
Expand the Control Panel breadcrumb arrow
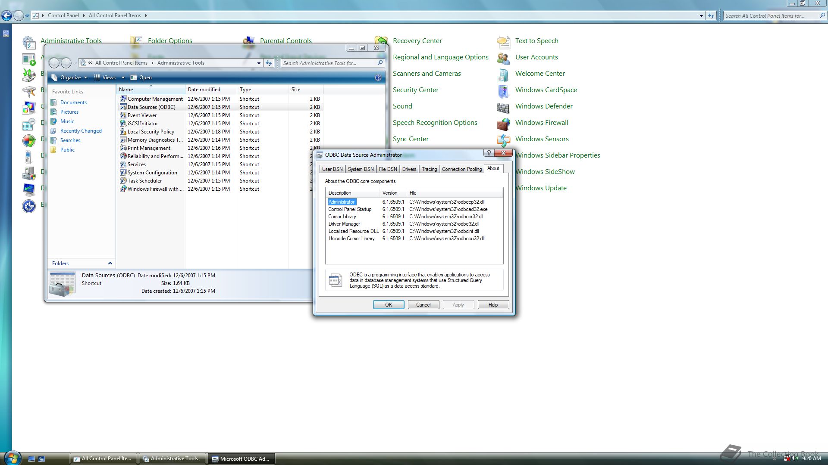point(84,15)
